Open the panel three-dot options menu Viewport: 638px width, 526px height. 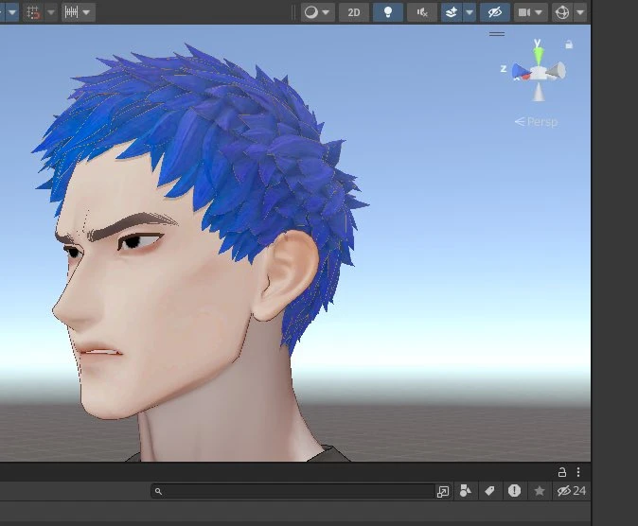tap(578, 472)
